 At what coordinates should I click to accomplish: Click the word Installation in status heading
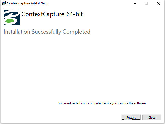pos(17,32)
